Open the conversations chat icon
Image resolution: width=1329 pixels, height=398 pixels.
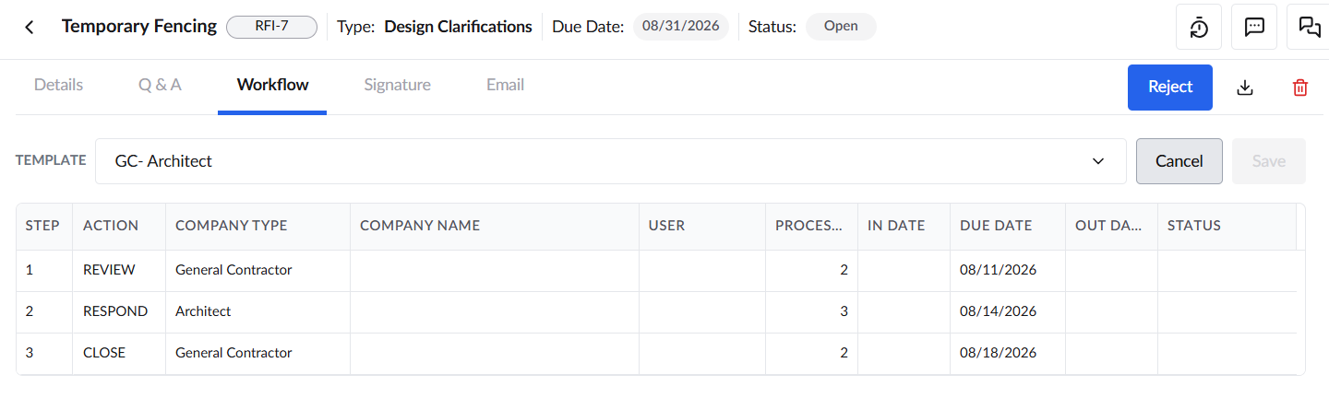pos(1309,27)
